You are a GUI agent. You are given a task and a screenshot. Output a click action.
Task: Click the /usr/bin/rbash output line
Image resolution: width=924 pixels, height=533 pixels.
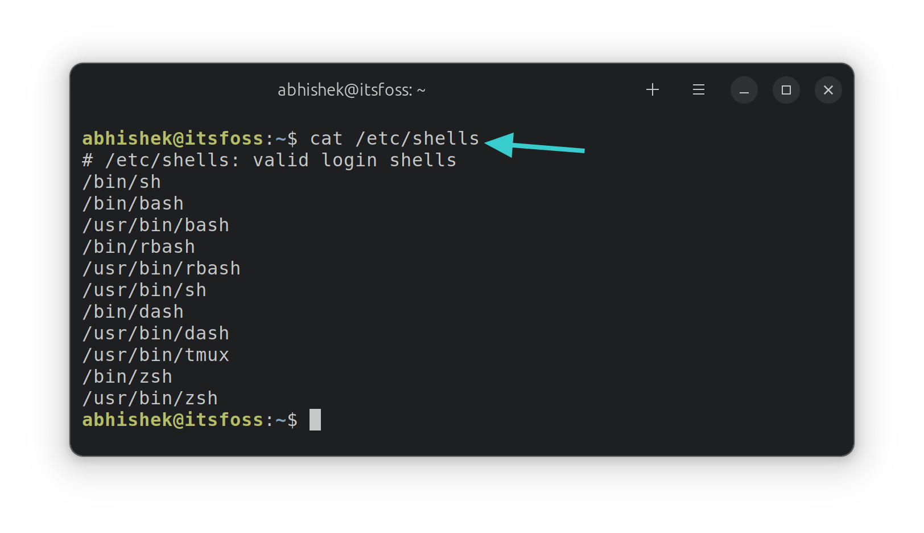point(162,269)
